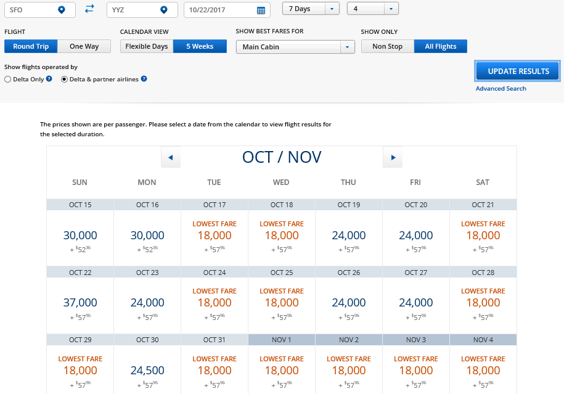564x394 pixels.
Task: Show help for Delta Only option
Action: [49, 79]
